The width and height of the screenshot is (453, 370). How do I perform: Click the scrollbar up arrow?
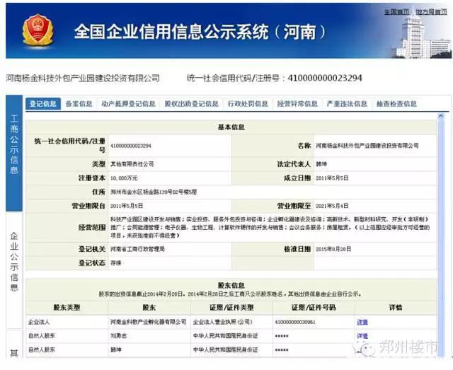pos(441,116)
